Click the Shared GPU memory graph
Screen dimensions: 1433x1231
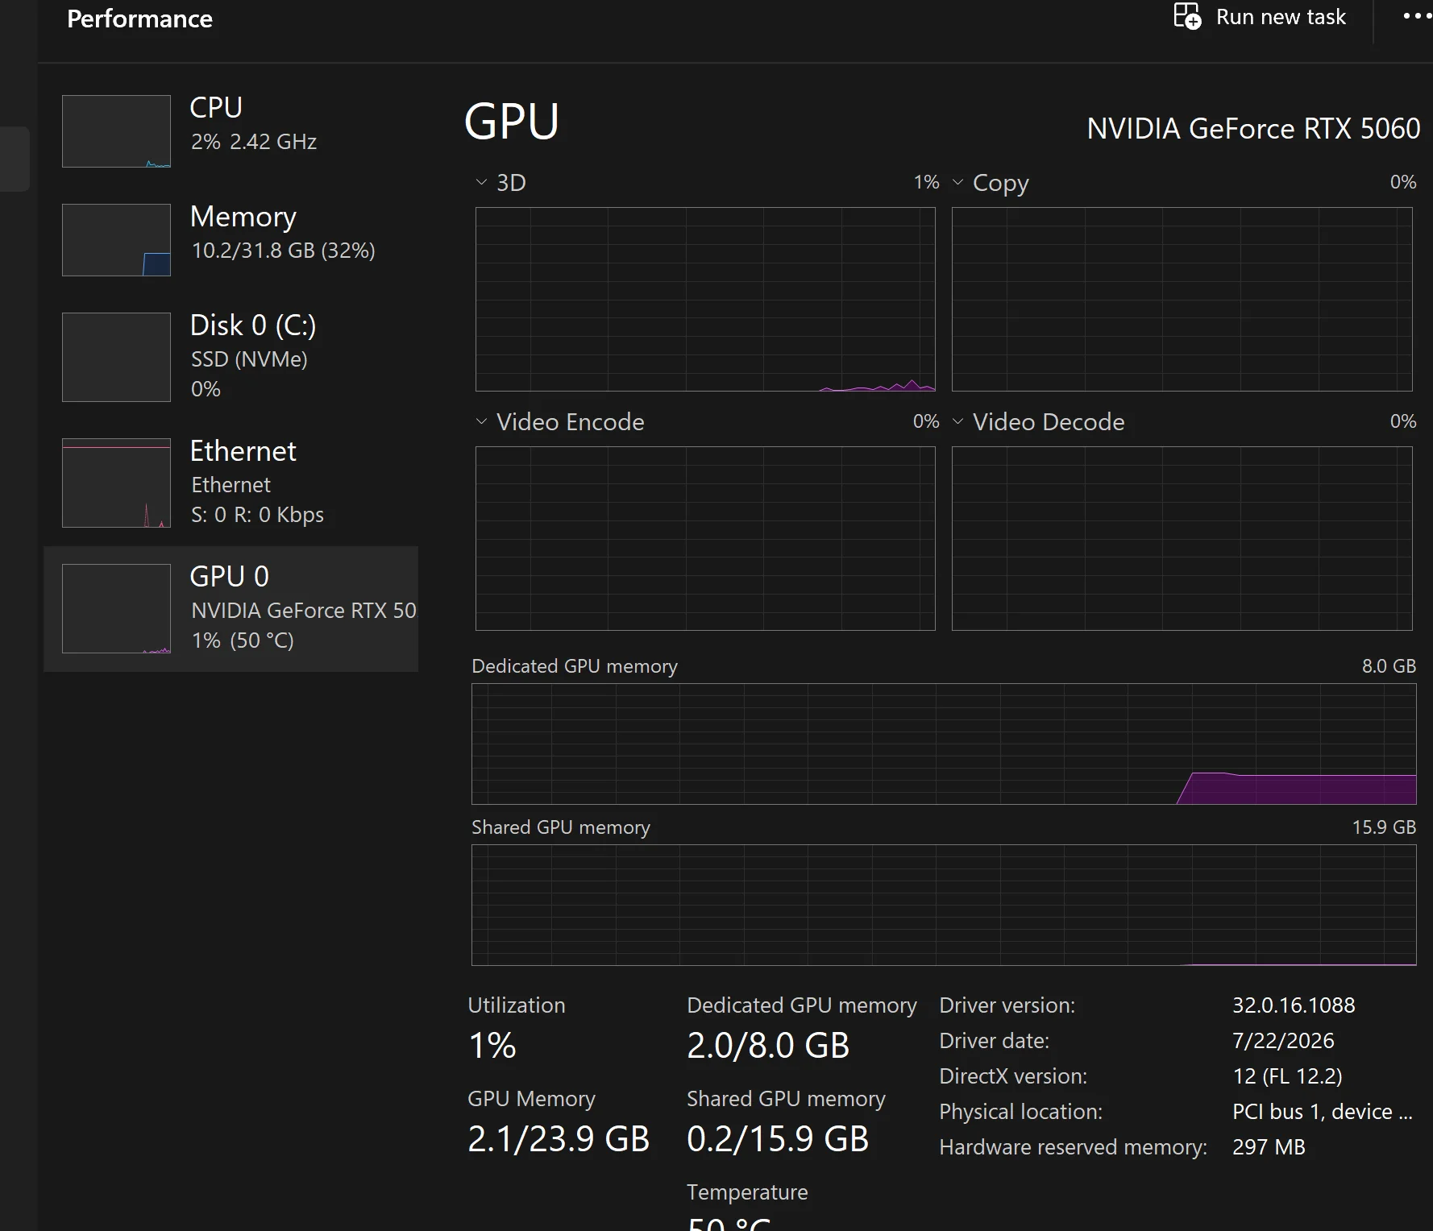tap(944, 905)
